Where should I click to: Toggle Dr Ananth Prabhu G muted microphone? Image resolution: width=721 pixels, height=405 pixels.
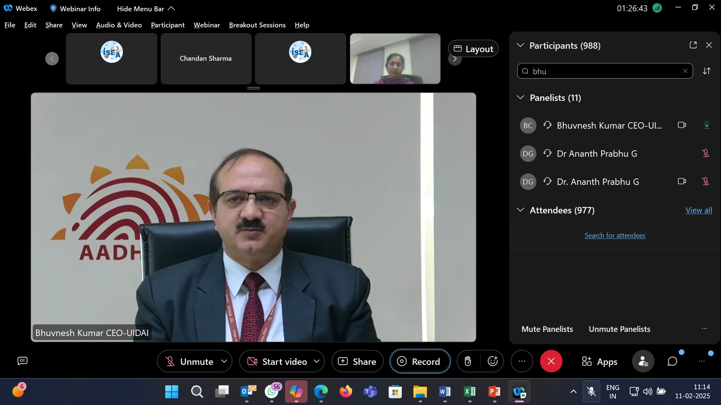pyautogui.click(x=706, y=153)
